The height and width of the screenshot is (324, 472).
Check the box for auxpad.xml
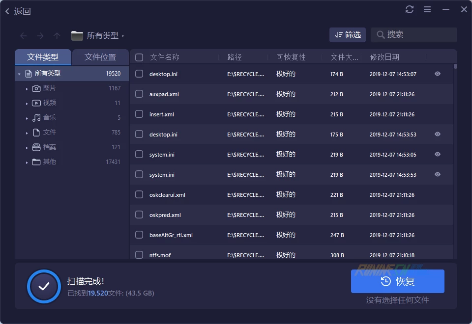point(139,94)
